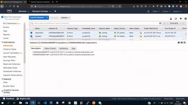The image size is (188, 105).
Task: Click Feedback in footer
Action: coord(9,99)
